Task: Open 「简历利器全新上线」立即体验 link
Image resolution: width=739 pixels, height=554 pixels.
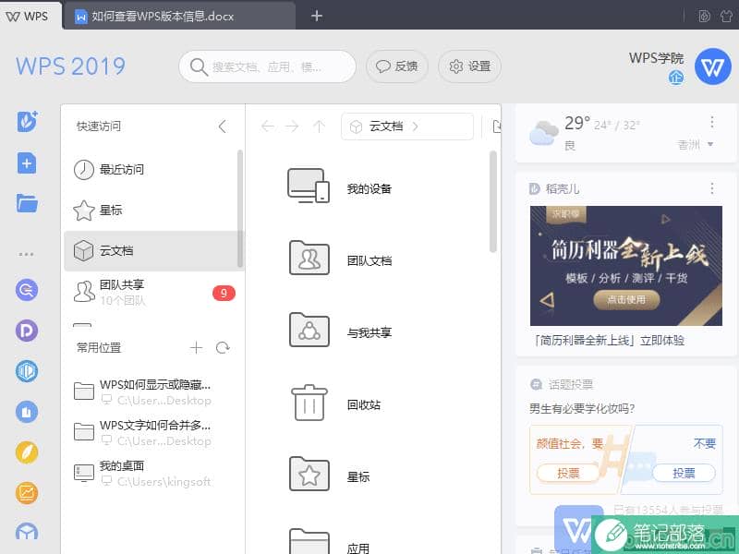Action: [609, 340]
